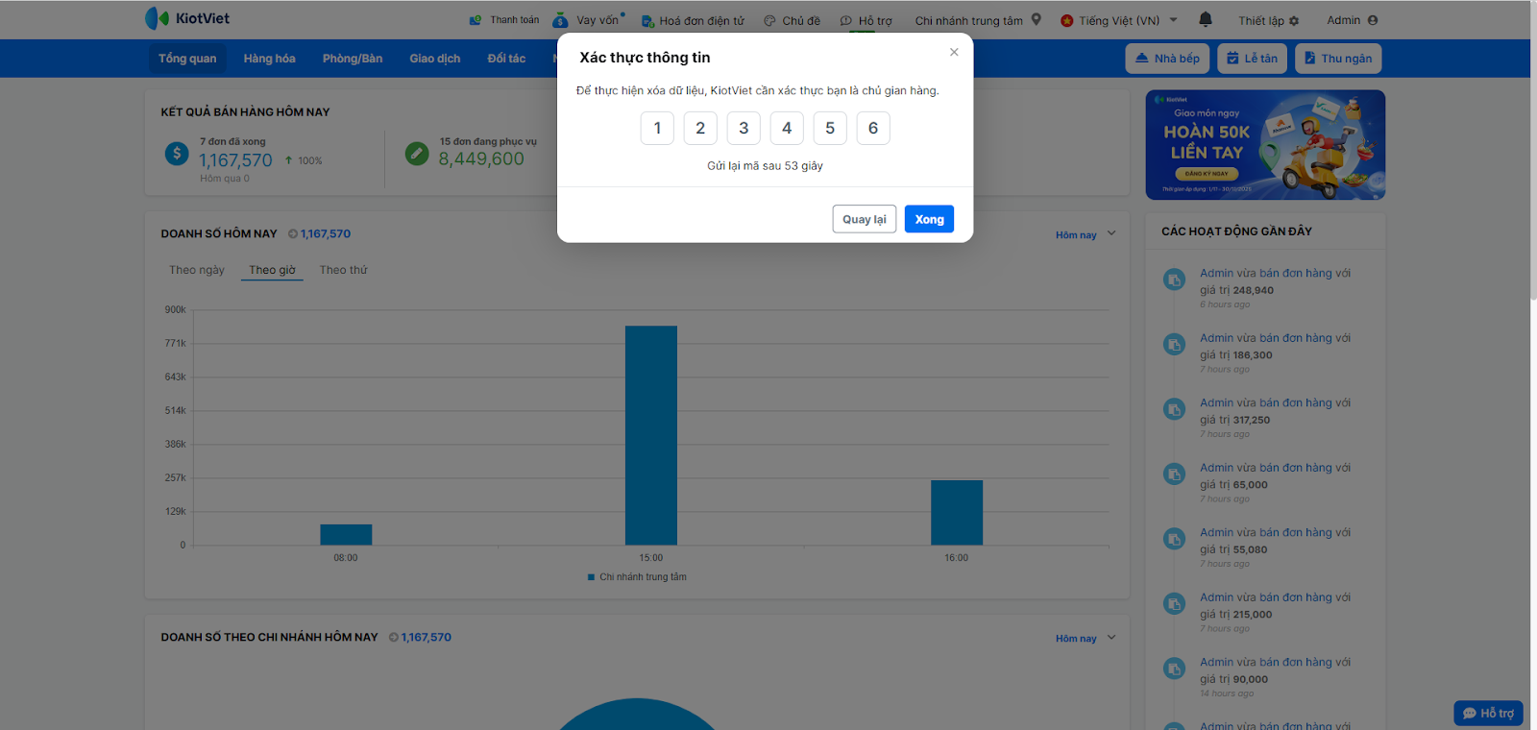Viewport: 1537px width, 730px height.
Task: Open Thiết lập settings gear
Action: [1269, 20]
